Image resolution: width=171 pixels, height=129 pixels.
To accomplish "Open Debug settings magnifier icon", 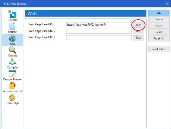I will click(12, 50).
